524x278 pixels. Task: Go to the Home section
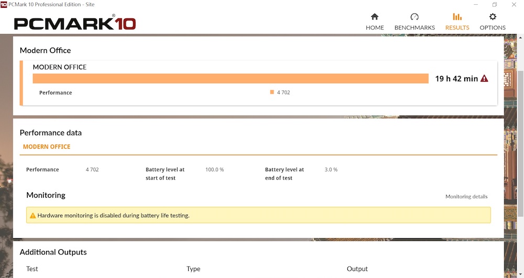pos(375,21)
